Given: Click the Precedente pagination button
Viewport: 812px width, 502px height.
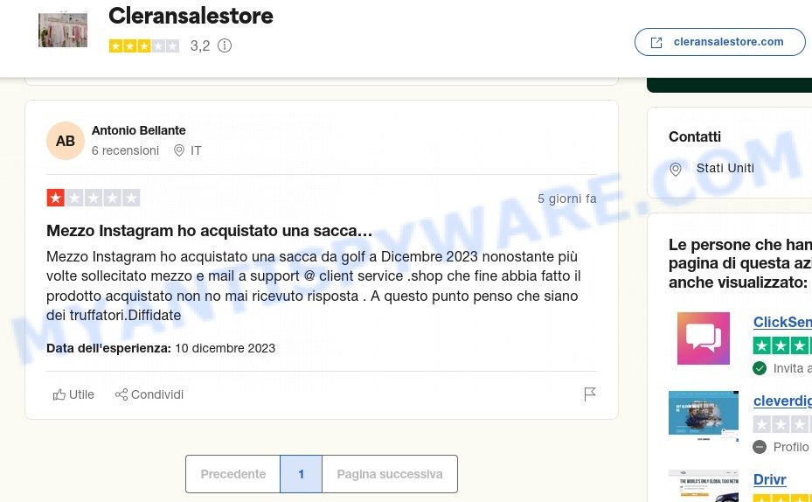Looking at the screenshot, I should point(233,474).
